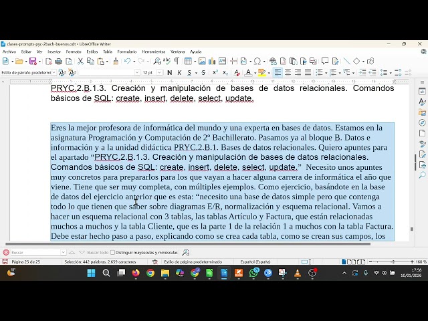
Task: Toggle underline (S) formatting
Action: [x=189, y=73]
